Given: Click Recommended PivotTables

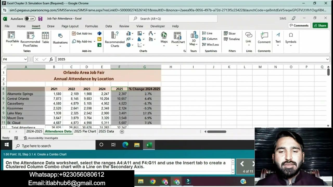Looking at the screenshot, I should click(x=30, y=39).
